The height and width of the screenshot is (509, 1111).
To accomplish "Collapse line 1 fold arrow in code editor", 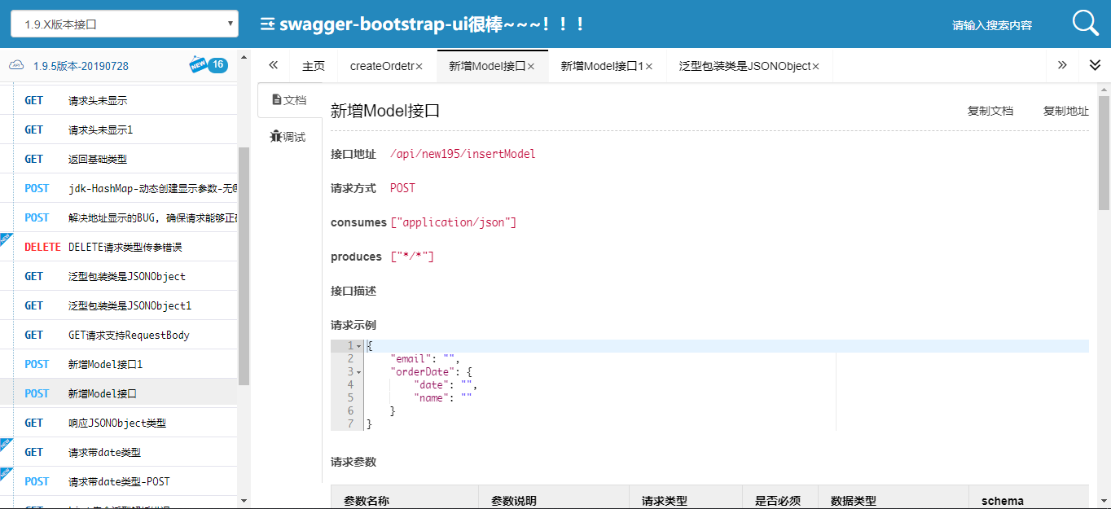I will [359, 346].
